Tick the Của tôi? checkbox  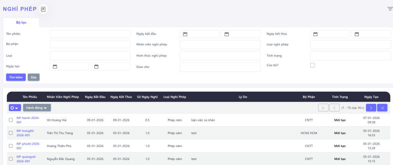(x=312, y=65)
